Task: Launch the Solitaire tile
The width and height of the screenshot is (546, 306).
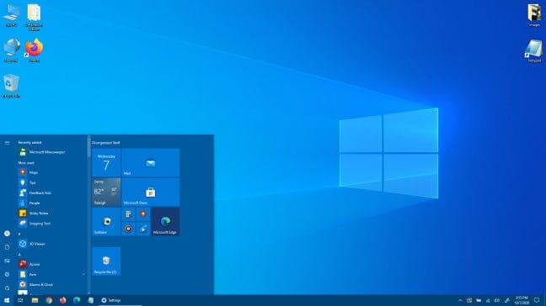Action: pyautogui.click(x=106, y=222)
